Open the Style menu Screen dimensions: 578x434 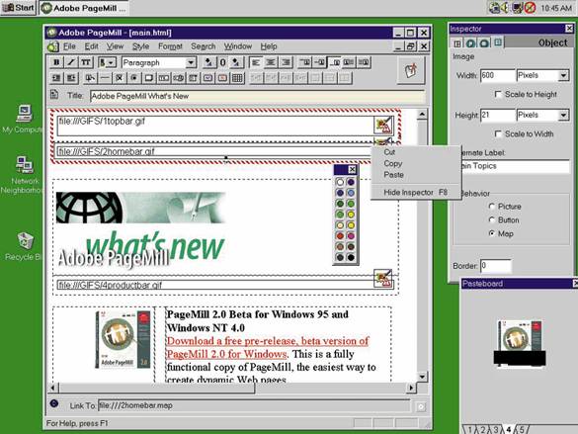point(141,46)
